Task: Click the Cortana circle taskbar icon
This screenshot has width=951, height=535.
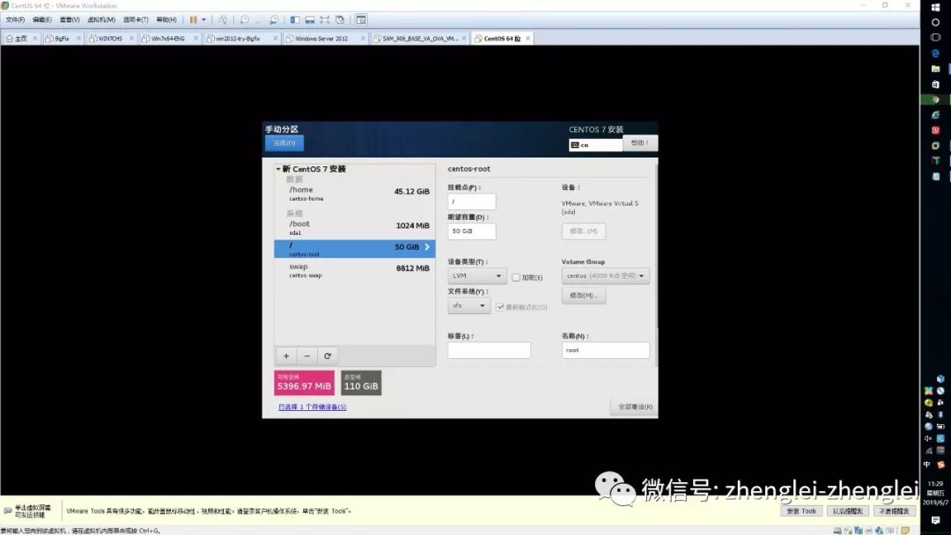Action: [935, 22]
